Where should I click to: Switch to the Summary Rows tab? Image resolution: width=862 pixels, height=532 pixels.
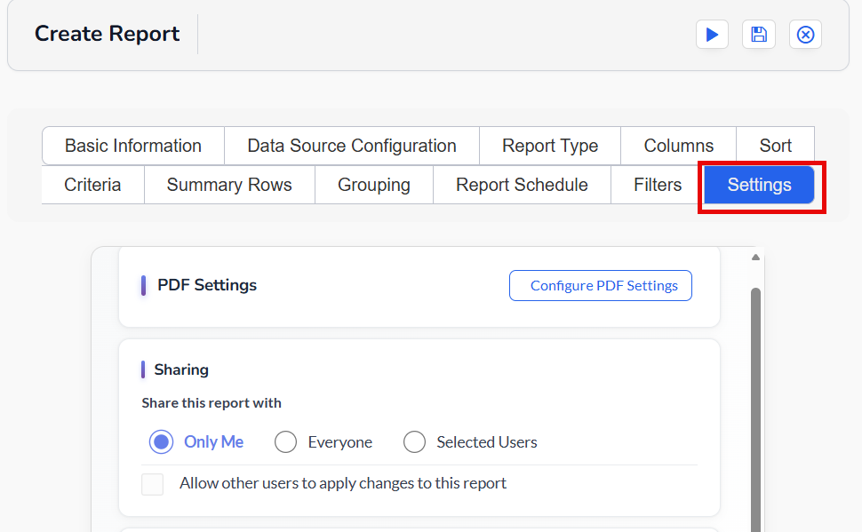point(229,185)
